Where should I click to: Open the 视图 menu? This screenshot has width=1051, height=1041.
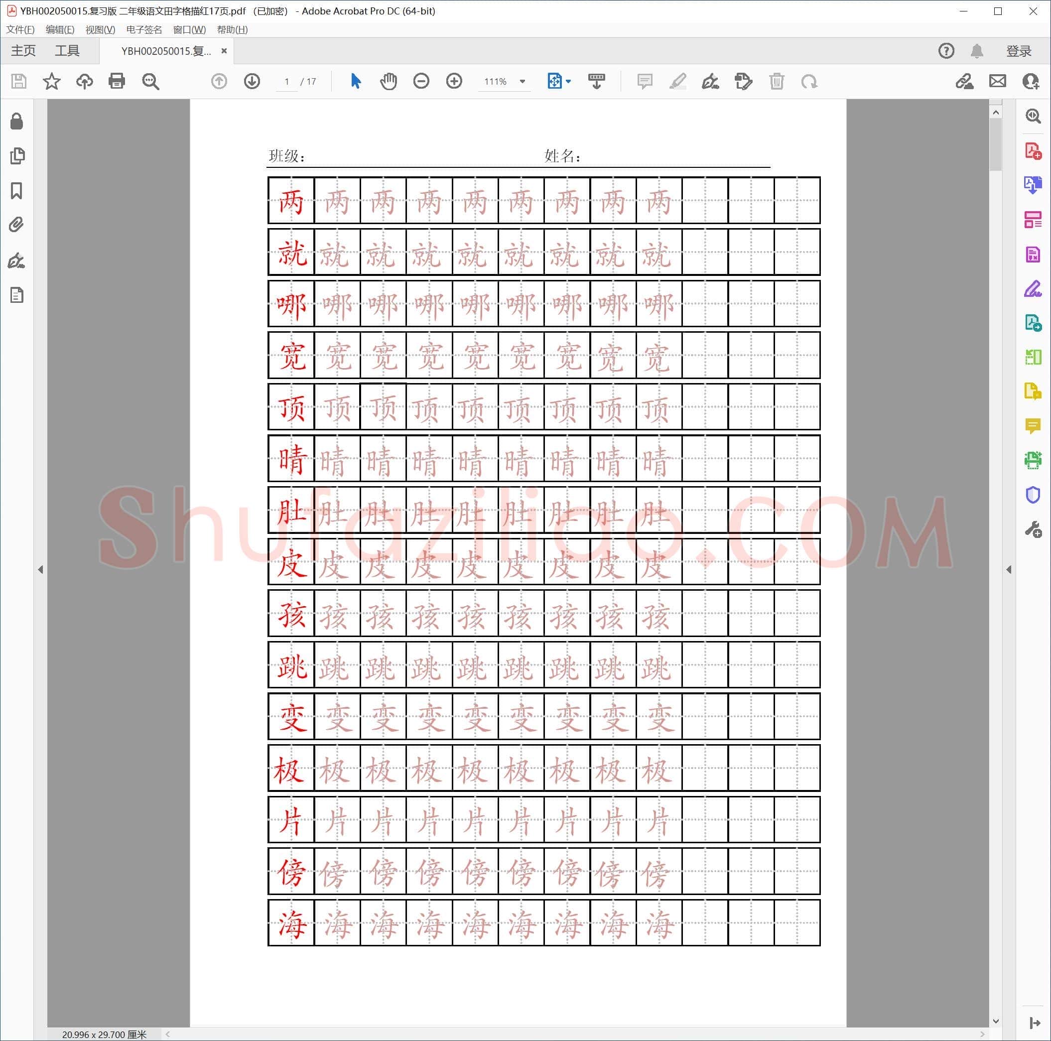pos(100,29)
